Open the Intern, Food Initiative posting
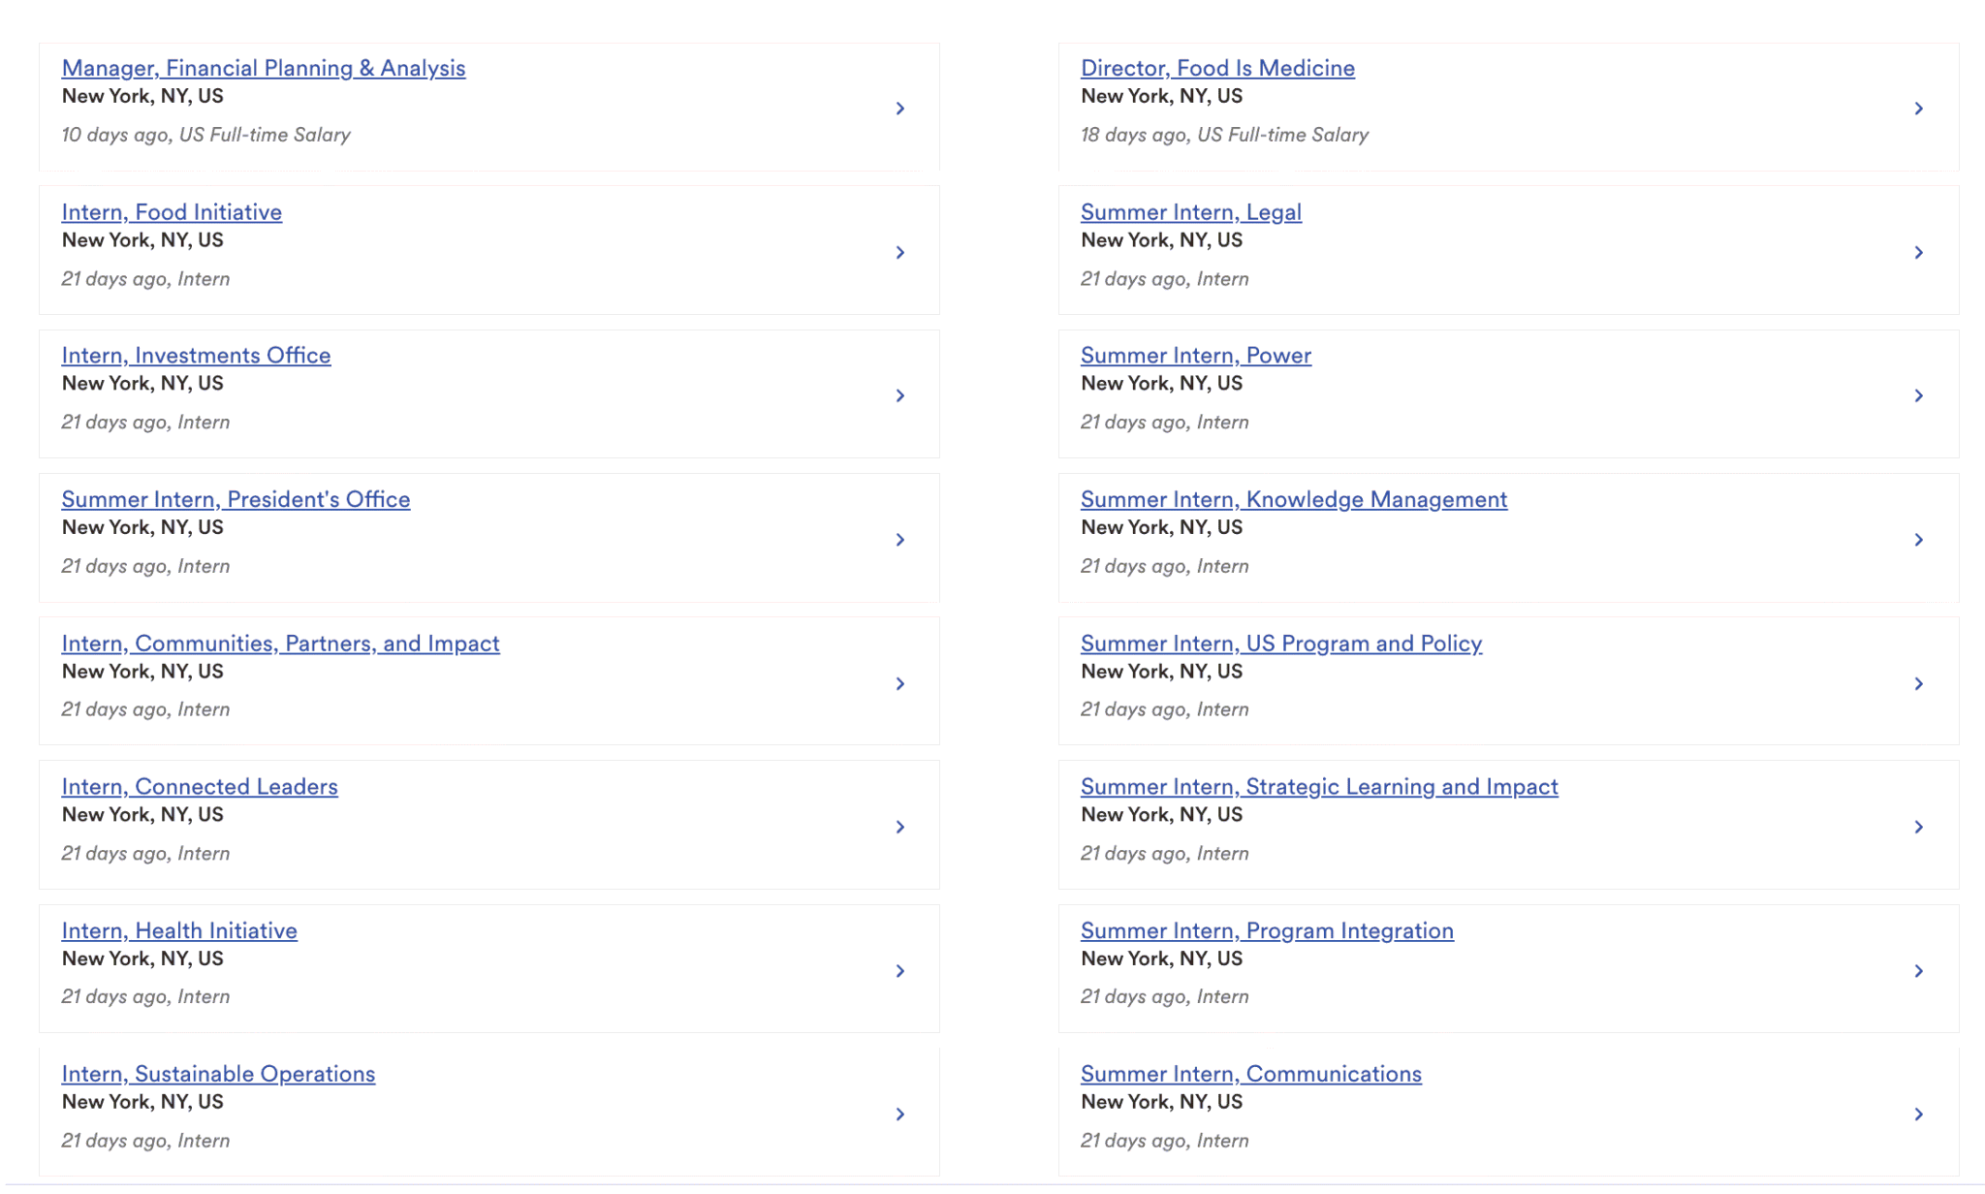This screenshot has width=1985, height=1194. pyautogui.click(x=172, y=212)
